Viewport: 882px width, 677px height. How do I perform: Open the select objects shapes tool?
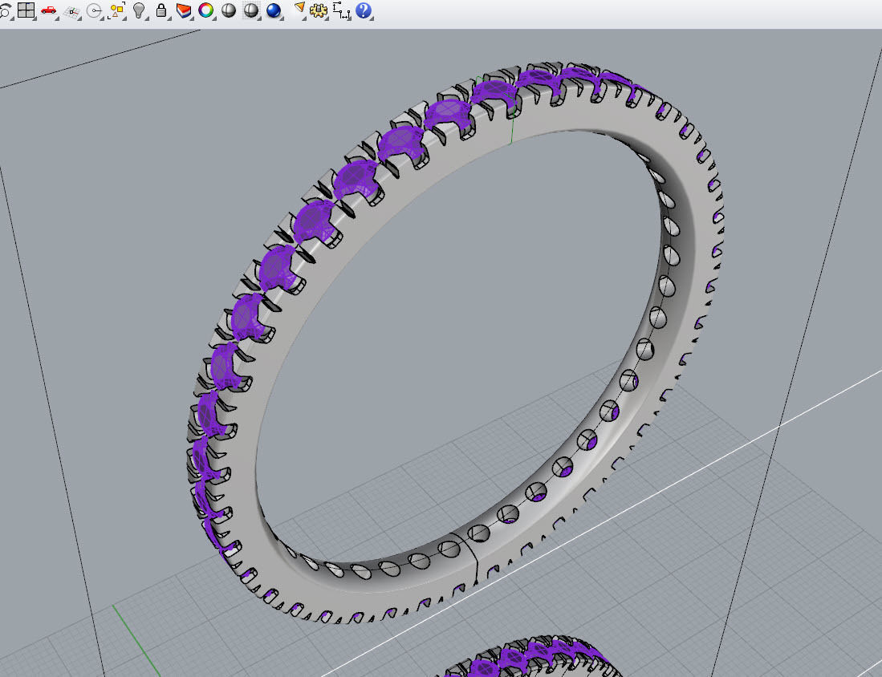116,10
